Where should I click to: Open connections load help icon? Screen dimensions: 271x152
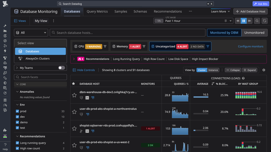click(243, 78)
